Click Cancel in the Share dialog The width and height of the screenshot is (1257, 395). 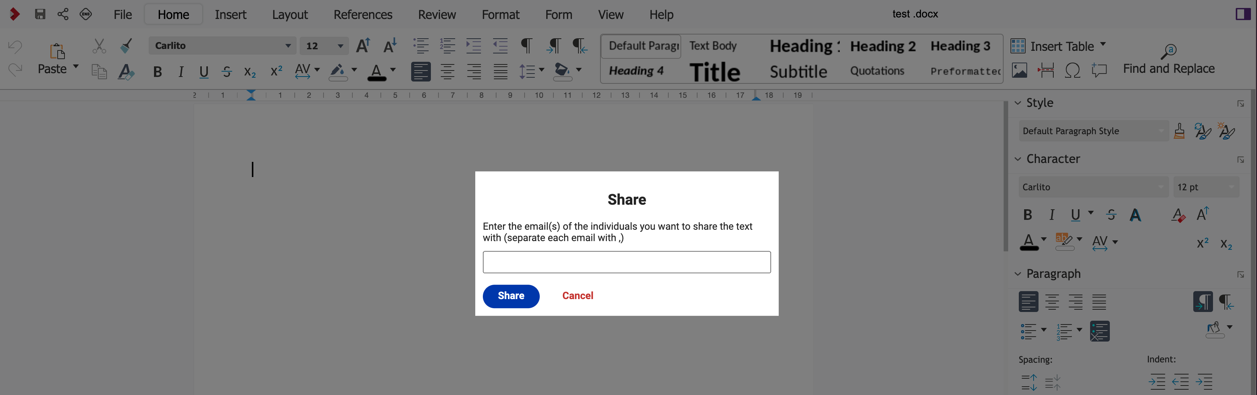point(577,296)
